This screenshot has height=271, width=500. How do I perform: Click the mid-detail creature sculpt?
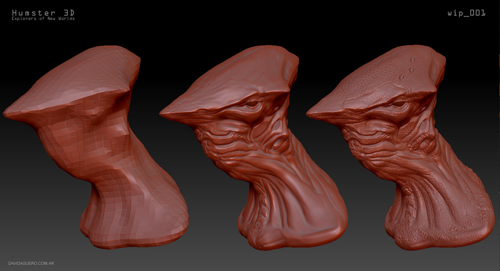coord(254,147)
